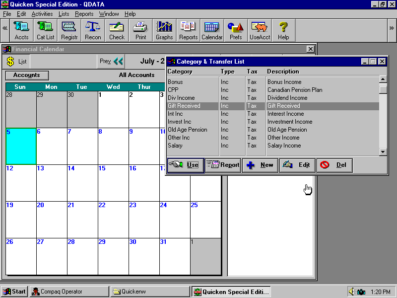The image size is (397, 298).
Task: Go to previous month with Prev arrows
Action: click(111, 61)
